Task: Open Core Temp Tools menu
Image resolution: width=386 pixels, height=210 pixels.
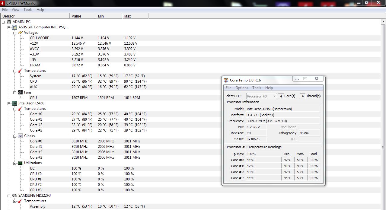Action: coord(257,88)
